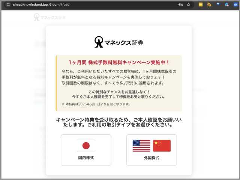Click the site information icon in address bar
Viewport: 240px width, 180px height.
(8, 4)
